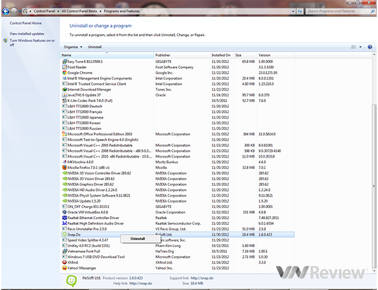Expand the view options dropdown arrow
378x290 pixels.
click(360, 47)
